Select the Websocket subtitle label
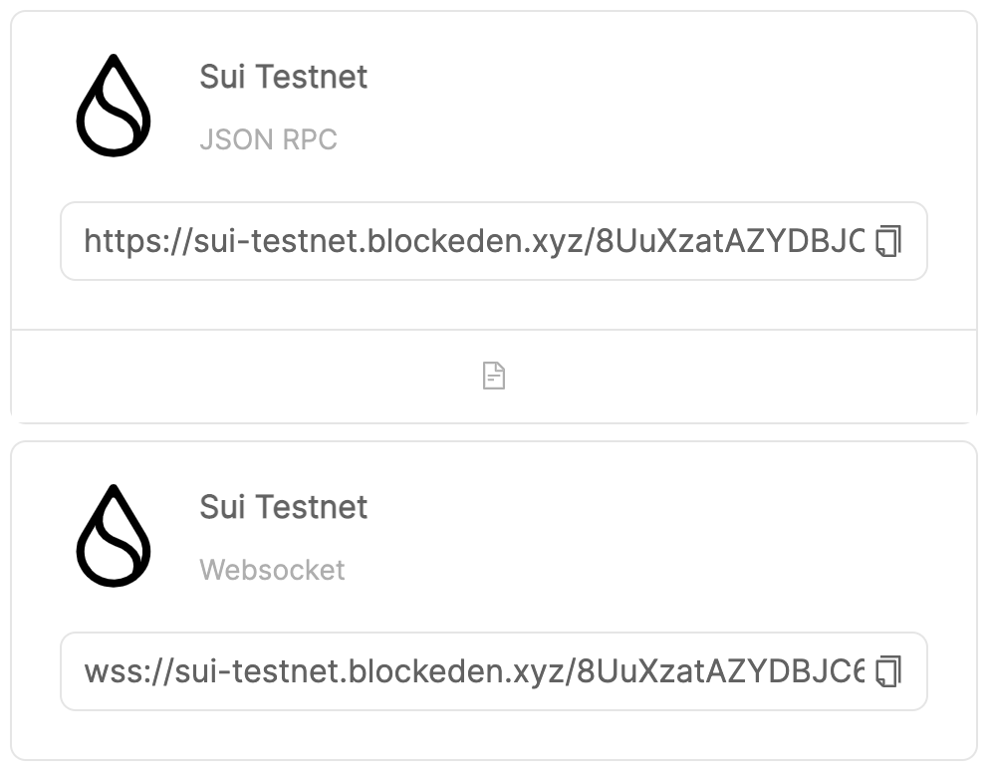Screen dimensions: 990x771 click(272, 570)
